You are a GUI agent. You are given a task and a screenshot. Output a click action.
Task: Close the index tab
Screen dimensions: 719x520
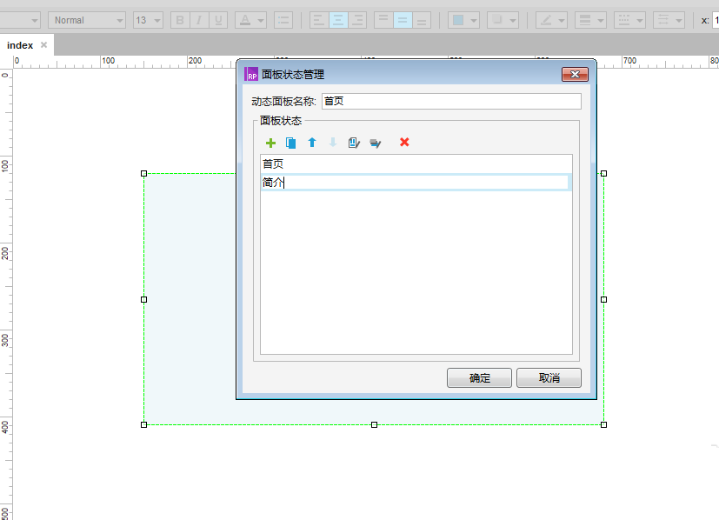pyautogui.click(x=43, y=45)
